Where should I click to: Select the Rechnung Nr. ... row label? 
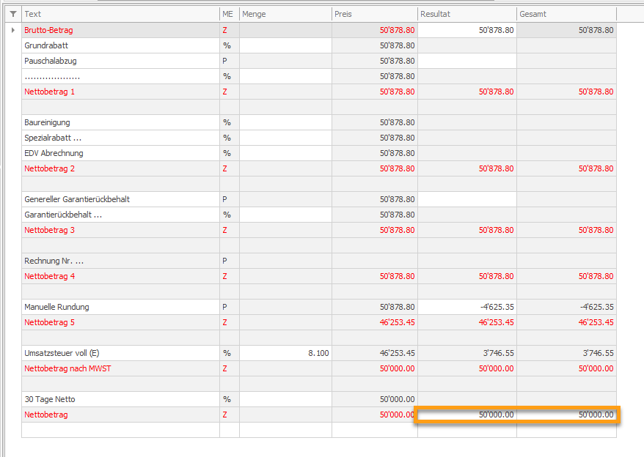pos(120,261)
